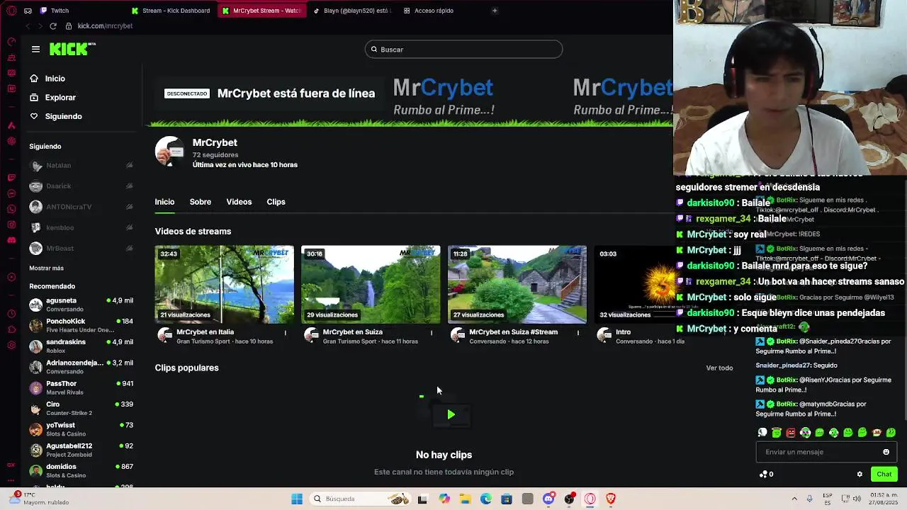Image resolution: width=907 pixels, height=510 pixels.
Task: Switch to the Inicio channel tab
Action: (164, 202)
